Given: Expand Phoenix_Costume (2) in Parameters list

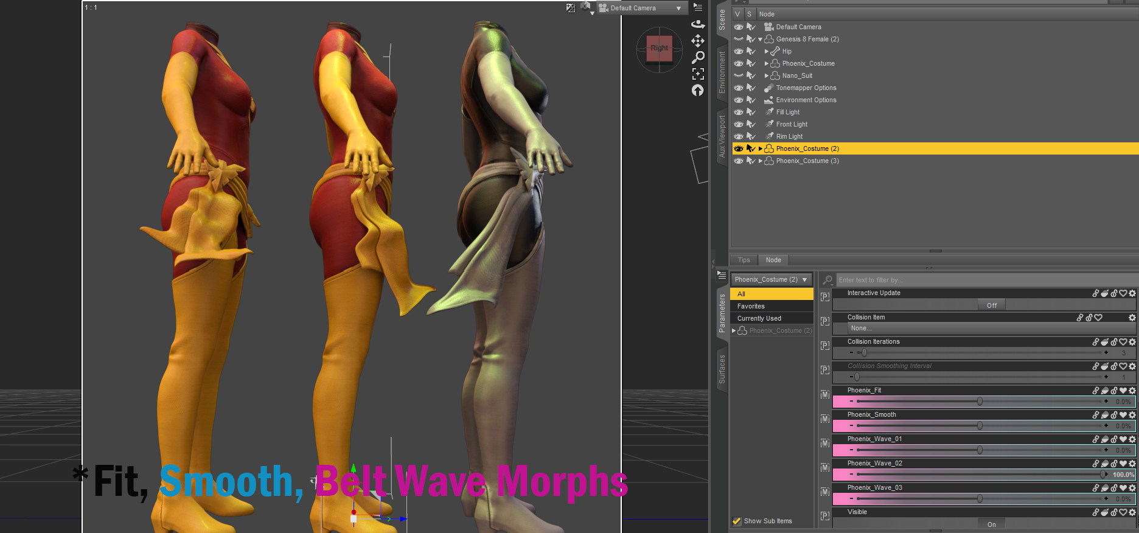Looking at the screenshot, I should [x=734, y=331].
